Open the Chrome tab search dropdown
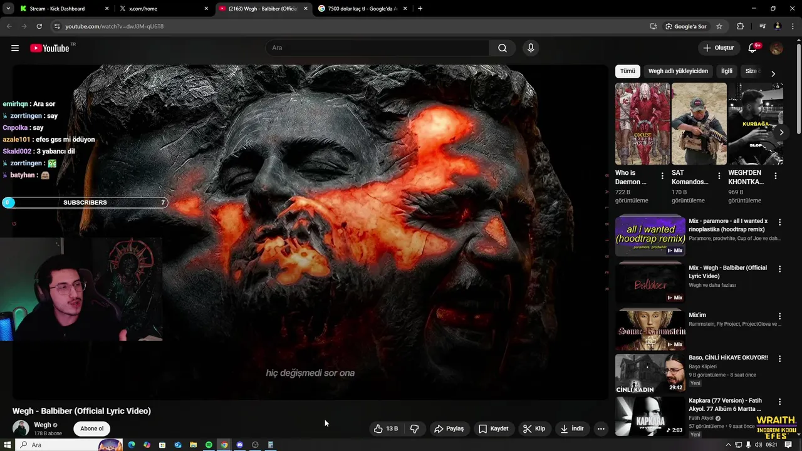Image resolution: width=802 pixels, height=451 pixels. click(8, 9)
